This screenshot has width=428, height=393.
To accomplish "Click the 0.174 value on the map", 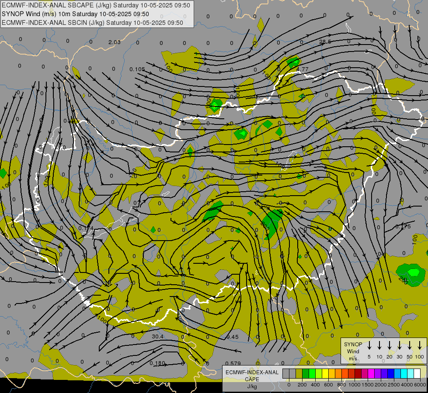I will 86,228.
